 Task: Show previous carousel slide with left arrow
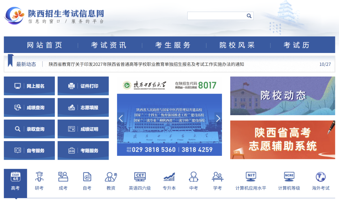pyautogui.click(x=121, y=118)
